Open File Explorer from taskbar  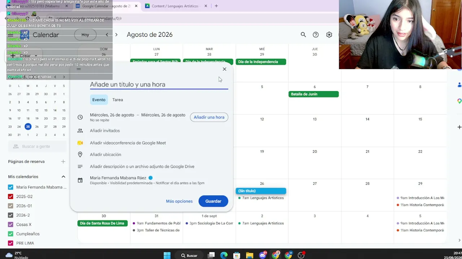pos(249,255)
